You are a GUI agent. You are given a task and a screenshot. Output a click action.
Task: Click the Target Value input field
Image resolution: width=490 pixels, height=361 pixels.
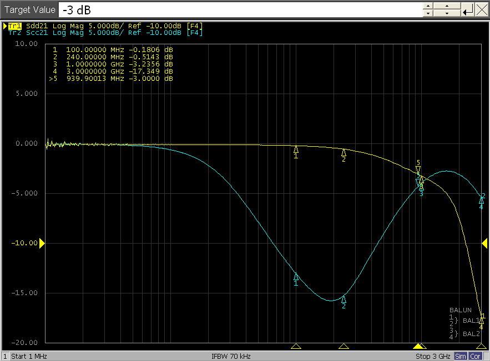click(x=239, y=9)
